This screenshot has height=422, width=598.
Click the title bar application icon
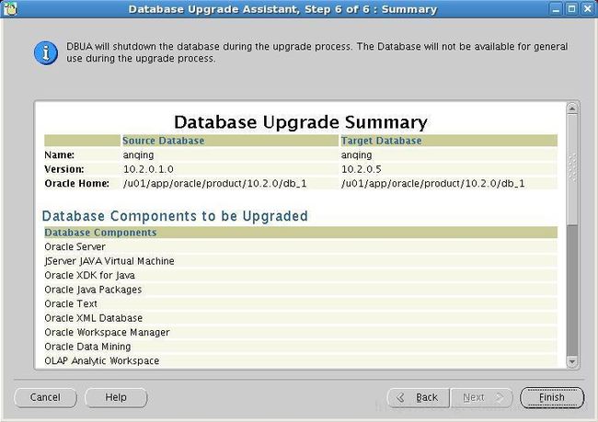point(10,9)
